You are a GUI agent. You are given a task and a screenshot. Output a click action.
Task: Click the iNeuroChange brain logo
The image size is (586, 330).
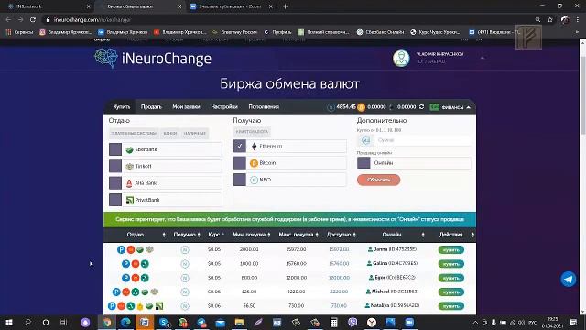(106, 59)
